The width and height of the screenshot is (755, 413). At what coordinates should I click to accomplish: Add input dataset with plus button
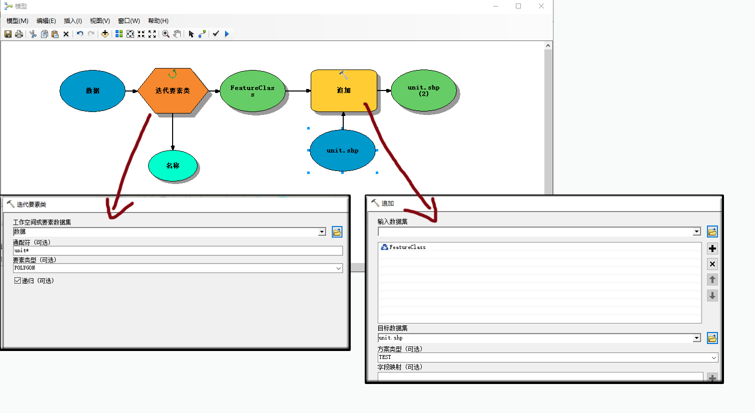tap(712, 248)
